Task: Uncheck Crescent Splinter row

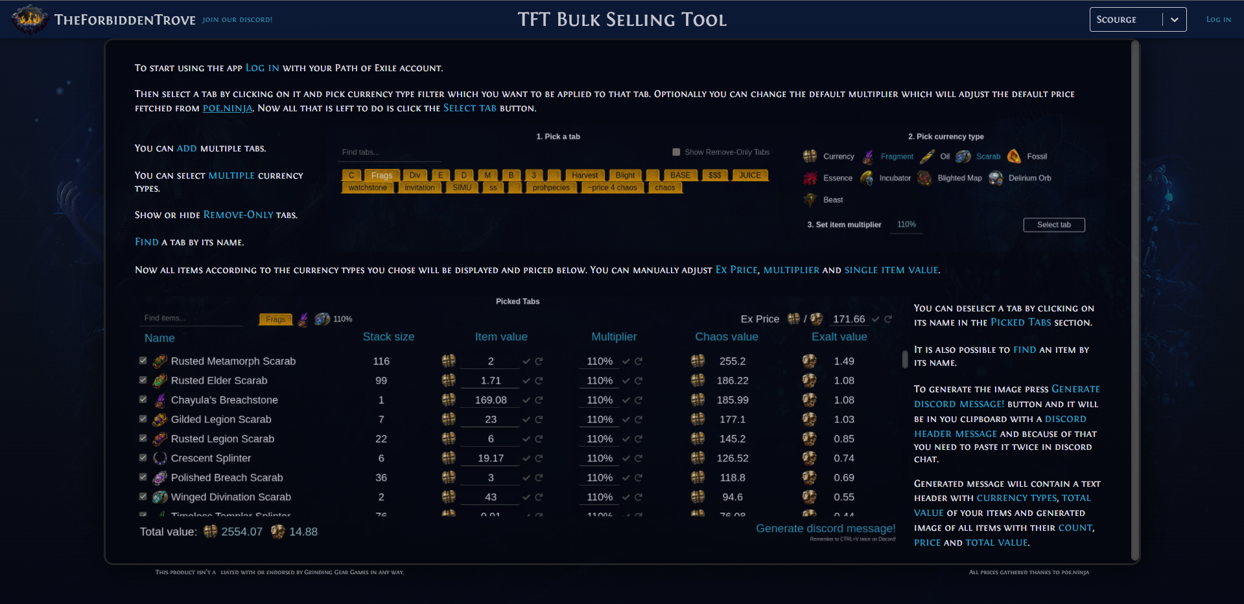Action: (143, 458)
